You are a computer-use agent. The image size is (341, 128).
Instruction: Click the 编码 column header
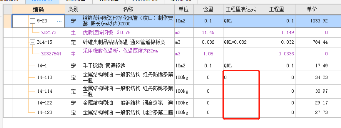click(x=38, y=9)
